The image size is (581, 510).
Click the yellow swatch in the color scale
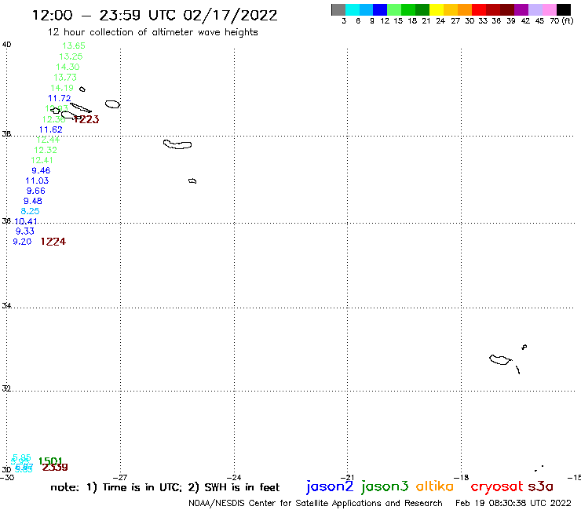click(x=437, y=9)
